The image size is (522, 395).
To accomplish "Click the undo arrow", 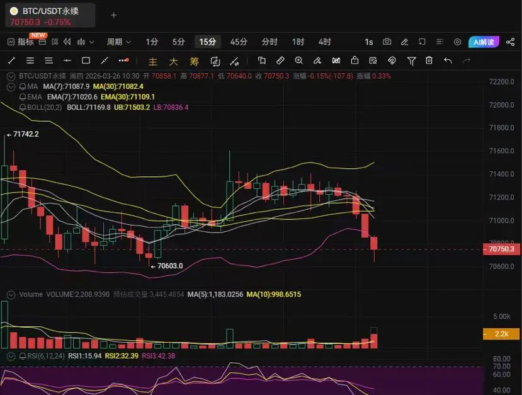I will tap(448, 60).
